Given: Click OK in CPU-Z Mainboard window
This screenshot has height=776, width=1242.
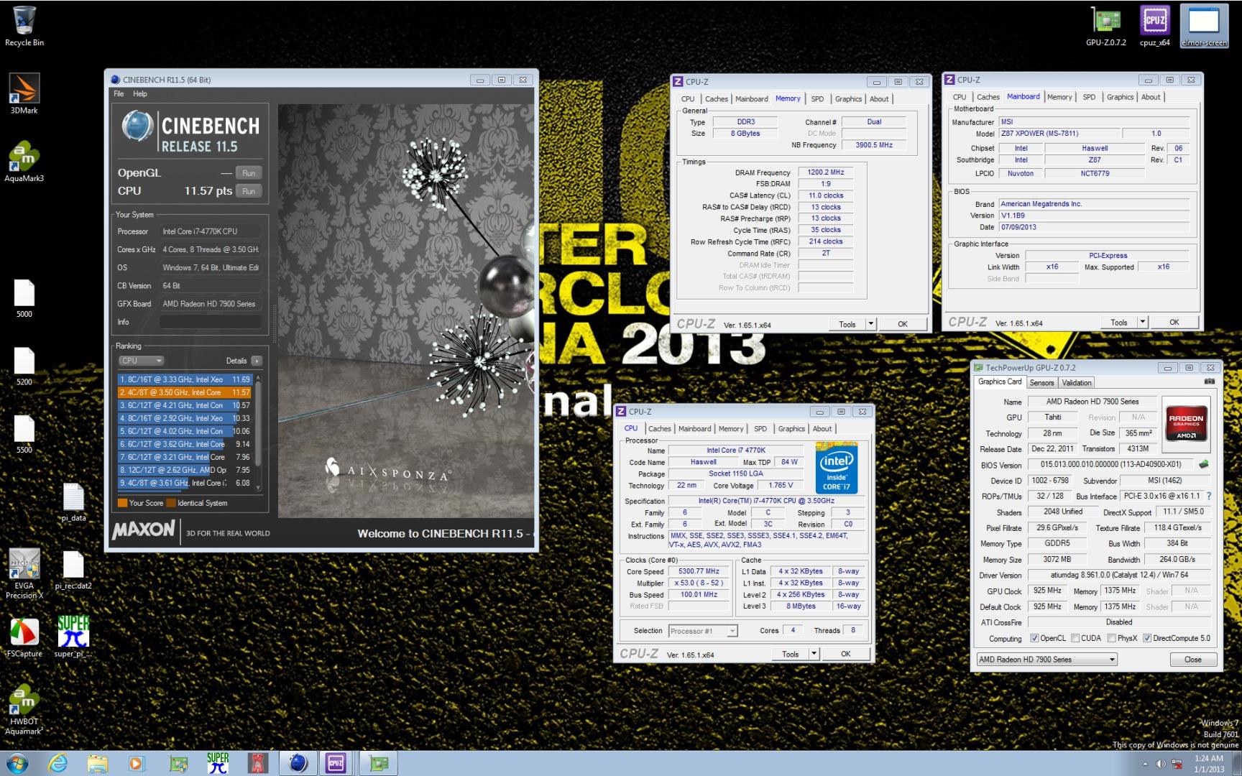Looking at the screenshot, I should [1174, 322].
